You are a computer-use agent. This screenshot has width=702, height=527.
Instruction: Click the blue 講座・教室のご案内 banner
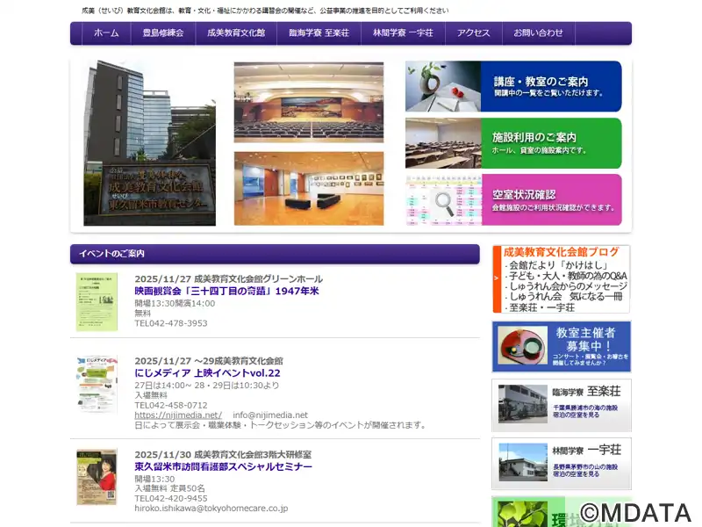(513, 86)
